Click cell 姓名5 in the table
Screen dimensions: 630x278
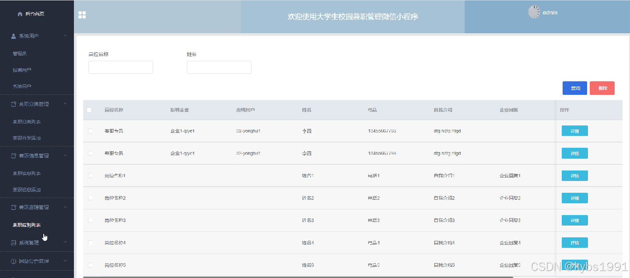[308, 265]
